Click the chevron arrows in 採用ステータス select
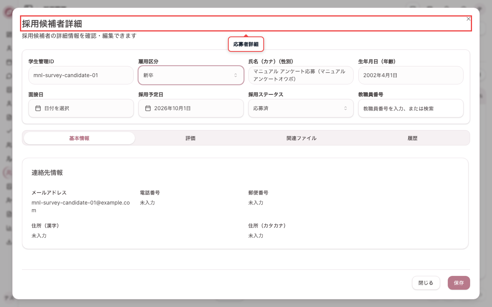This screenshot has height=307, width=492. tap(346, 108)
